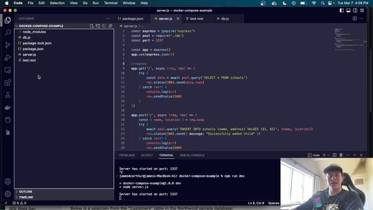This screenshot has width=373, height=210.
Task: Kill the terminal with trash icon
Action: tap(341, 155)
